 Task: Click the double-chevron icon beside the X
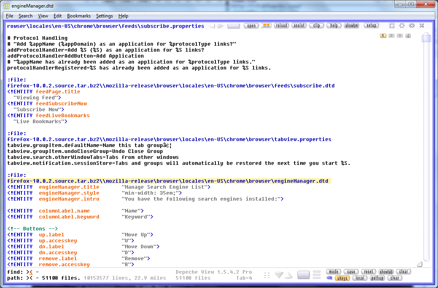point(412,25)
